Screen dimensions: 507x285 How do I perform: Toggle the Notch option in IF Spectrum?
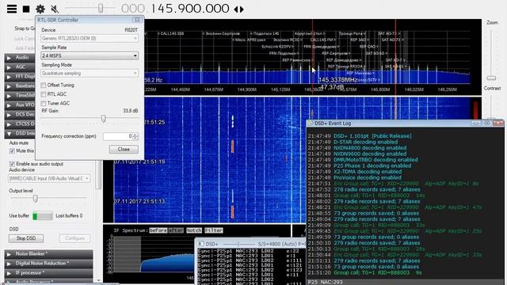pyautogui.click(x=194, y=230)
